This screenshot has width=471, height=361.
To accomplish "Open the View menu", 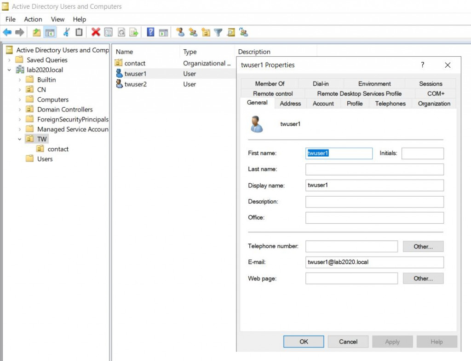I will tap(57, 19).
